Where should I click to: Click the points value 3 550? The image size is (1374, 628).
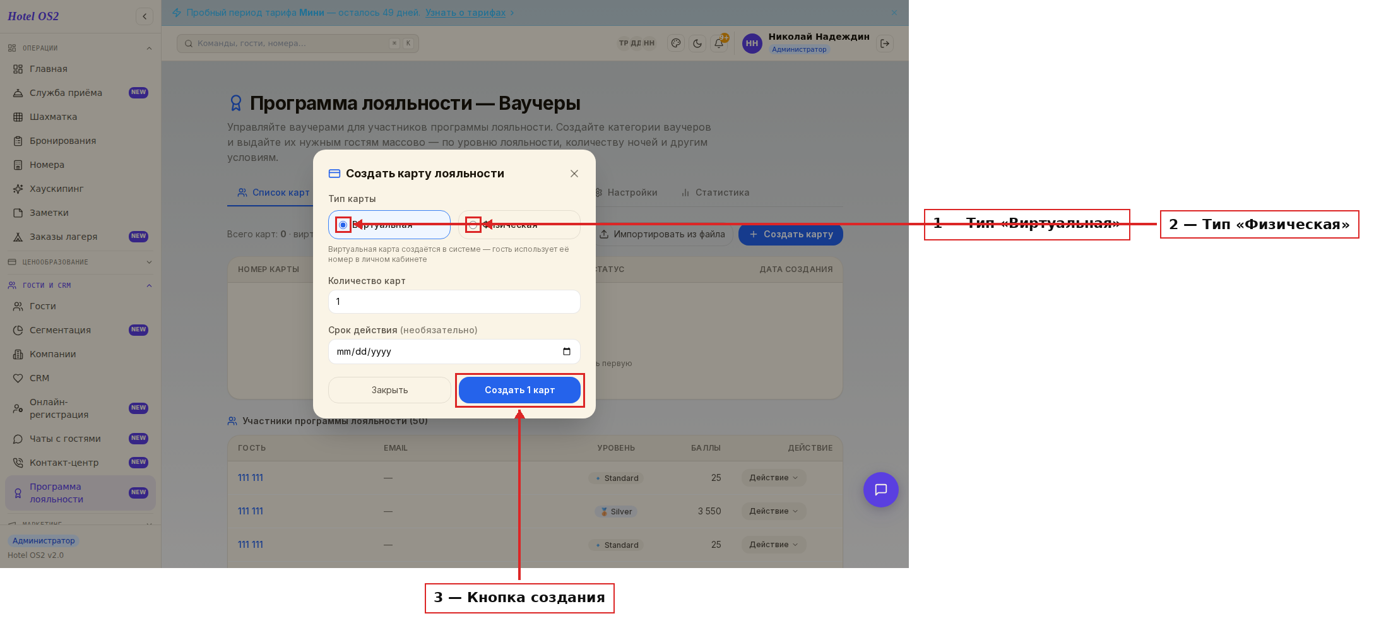tap(709, 511)
